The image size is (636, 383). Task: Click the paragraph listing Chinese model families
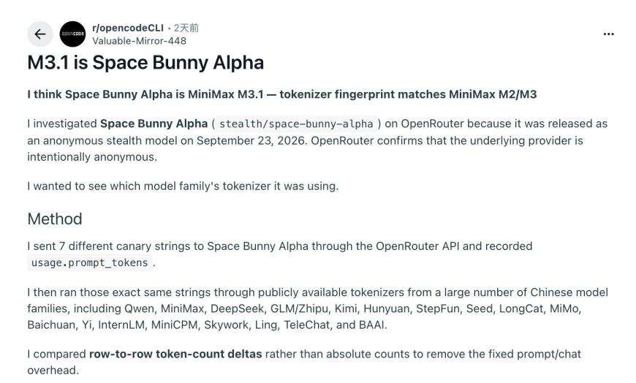[317, 308]
